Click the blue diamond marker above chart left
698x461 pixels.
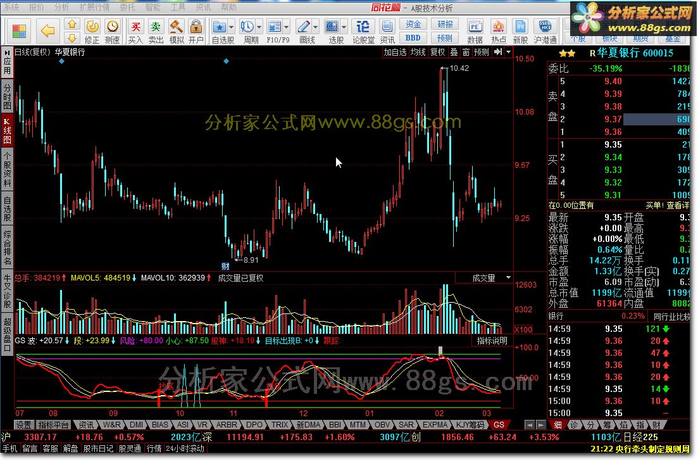pyautogui.click(x=62, y=61)
